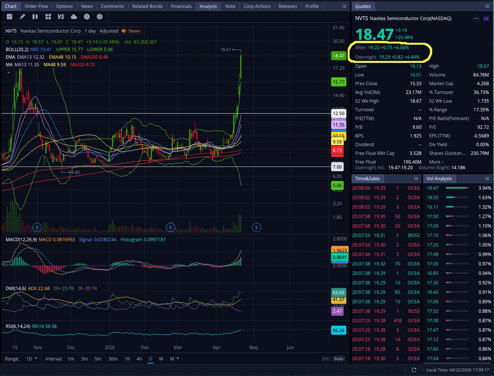
Task: Click the refresh icon in status bar
Action: coord(414,370)
